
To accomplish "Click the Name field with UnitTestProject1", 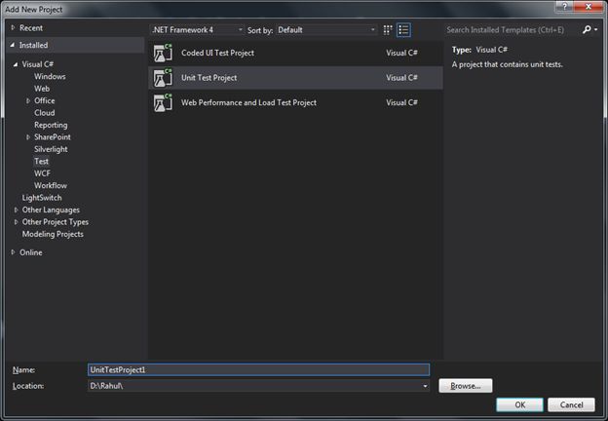I will 258,369.
